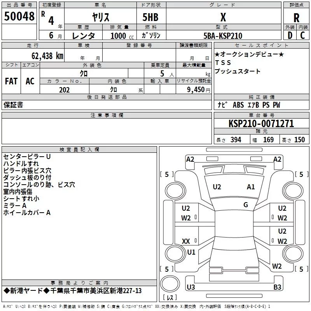
Task: Select the リサイクル預託金 header label
Action: [x=194, y=81]
